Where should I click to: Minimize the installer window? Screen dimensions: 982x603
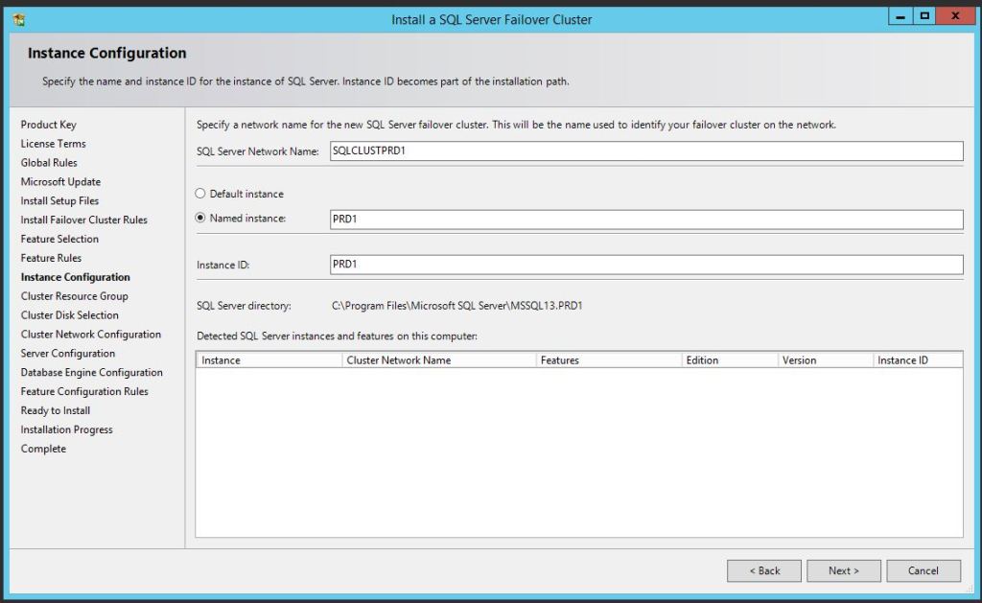tap(901, 16)
